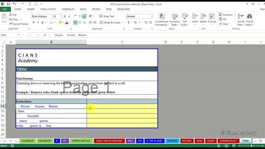Image resolution: width=265 pixels, height=149 pixels.
Task: Open the font size dropdown
Action: 61,16
